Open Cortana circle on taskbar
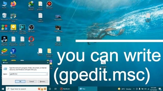Viewport: 163px width, 91px height. point(50,89)
